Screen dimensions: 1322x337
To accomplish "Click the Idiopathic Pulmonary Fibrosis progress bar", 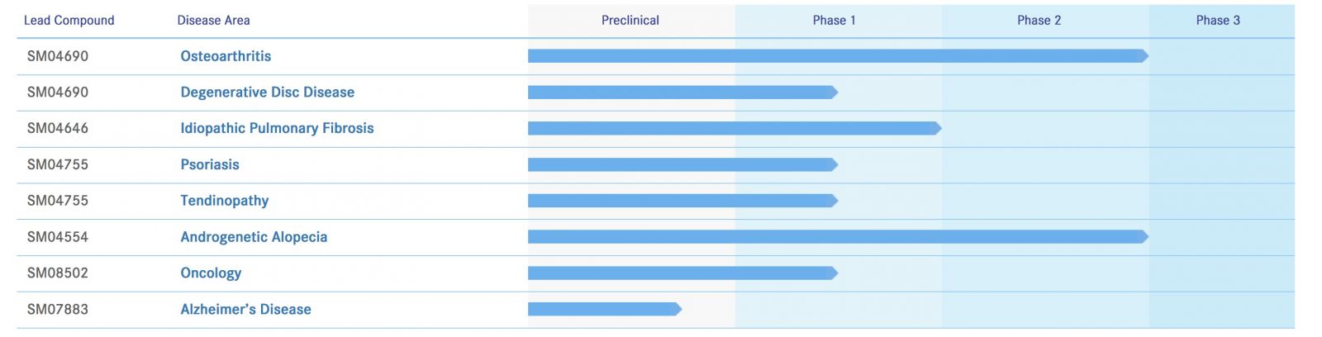I will click(x=733, y=128).
